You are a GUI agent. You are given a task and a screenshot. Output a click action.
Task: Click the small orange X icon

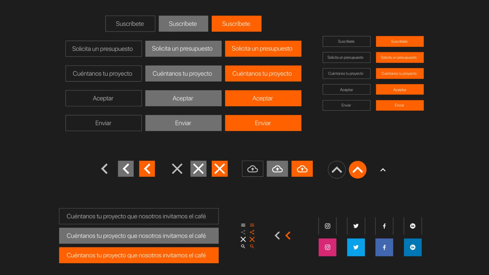click(x=252, y=239)
